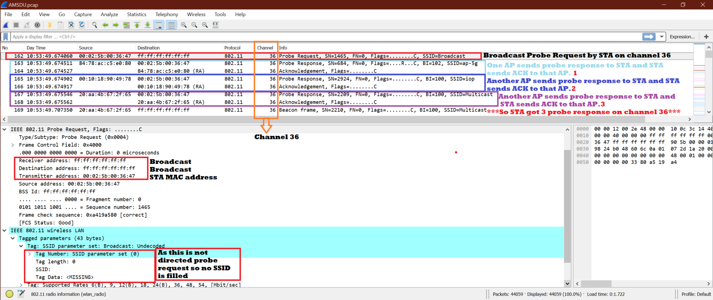The width and height of the screenshot is (713, 300).
Task: Expand Tag Number: SSID parameter set (0)
Action: click(30, 254)
